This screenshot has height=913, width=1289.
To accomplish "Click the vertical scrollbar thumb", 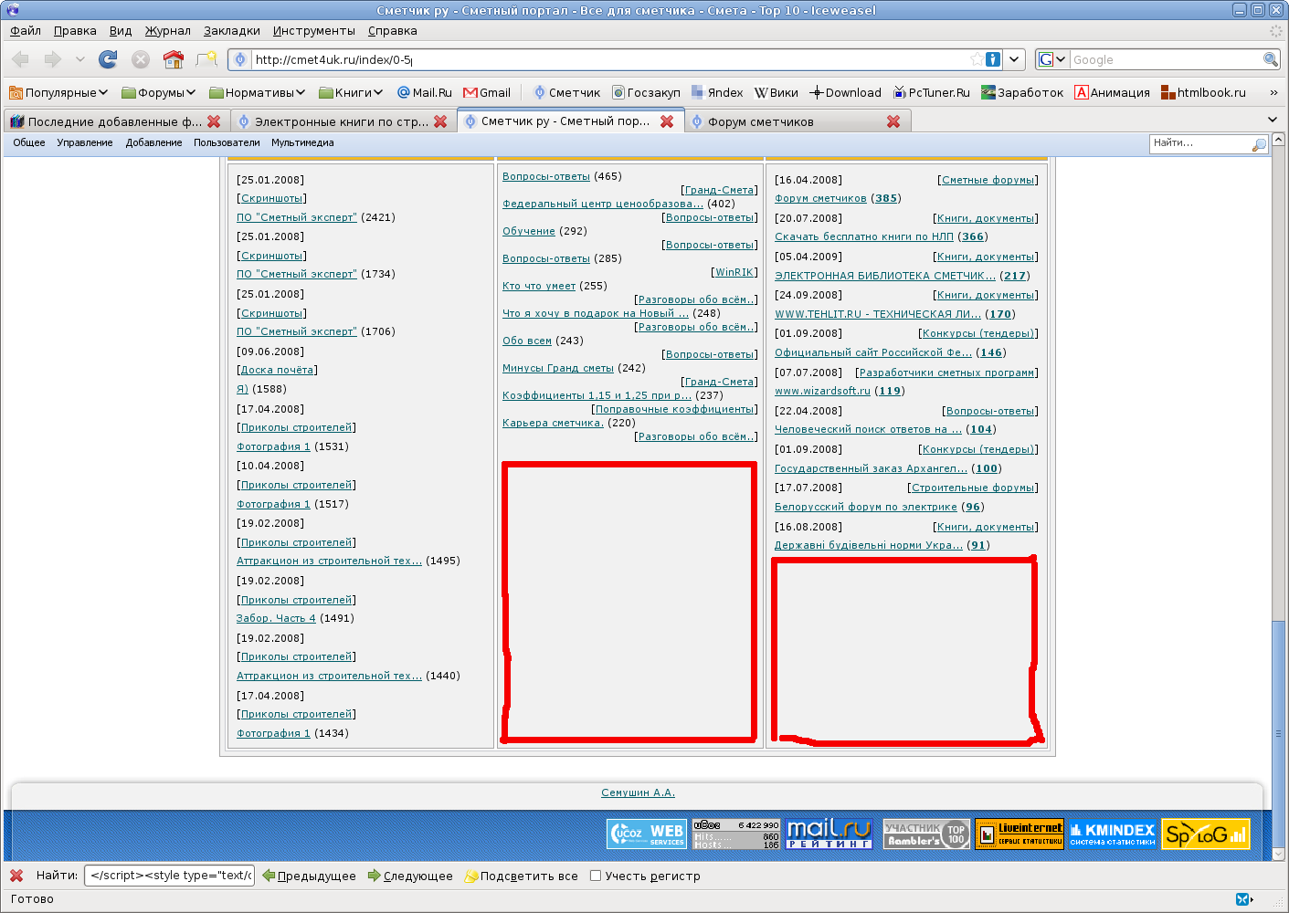I will point(1278,732).
